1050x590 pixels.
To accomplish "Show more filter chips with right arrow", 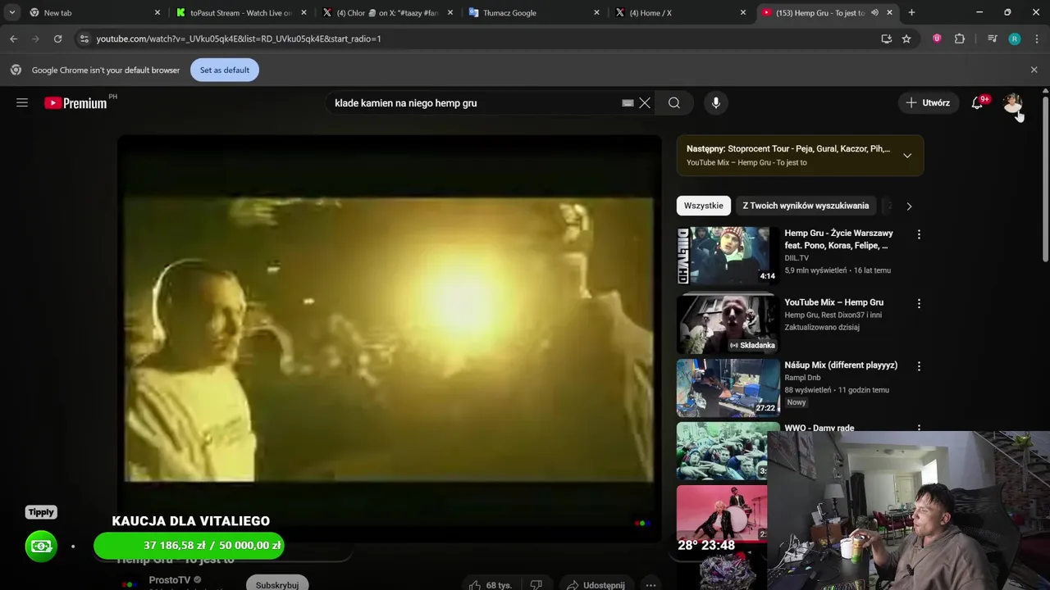I will coord(909,206).
